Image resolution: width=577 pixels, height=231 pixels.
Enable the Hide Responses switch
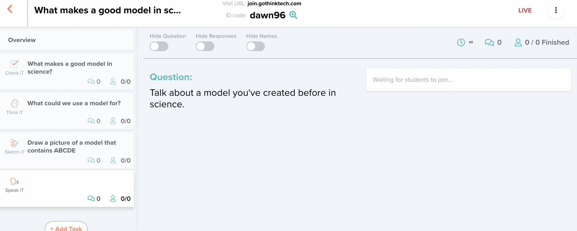[205, 46]
